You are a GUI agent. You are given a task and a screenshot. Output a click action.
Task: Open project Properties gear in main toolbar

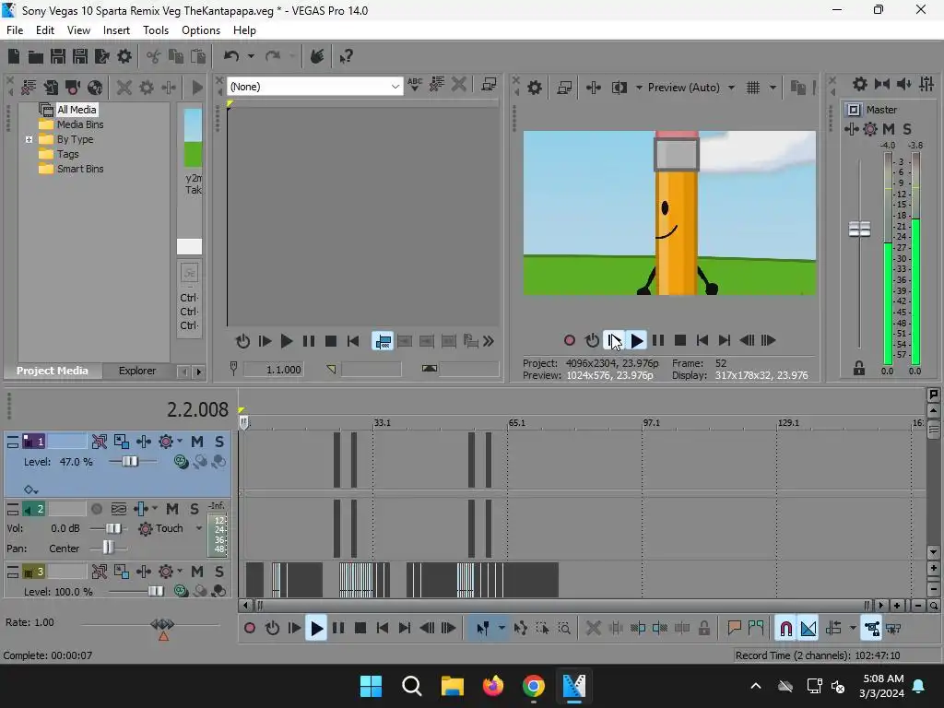coord(124,56)
